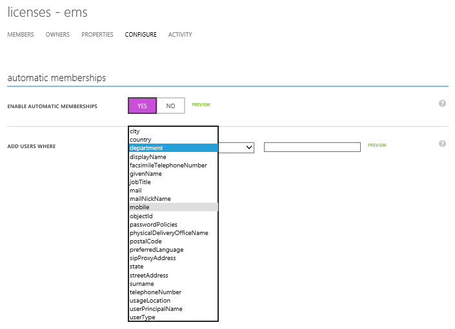Click the Configure tab
The height and width of the screenshot is (329, 455).
(141, 35)
